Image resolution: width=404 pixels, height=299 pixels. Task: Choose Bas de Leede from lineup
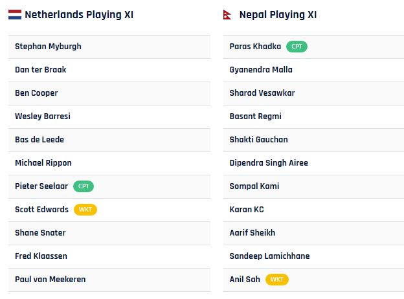tap(109, 140)
